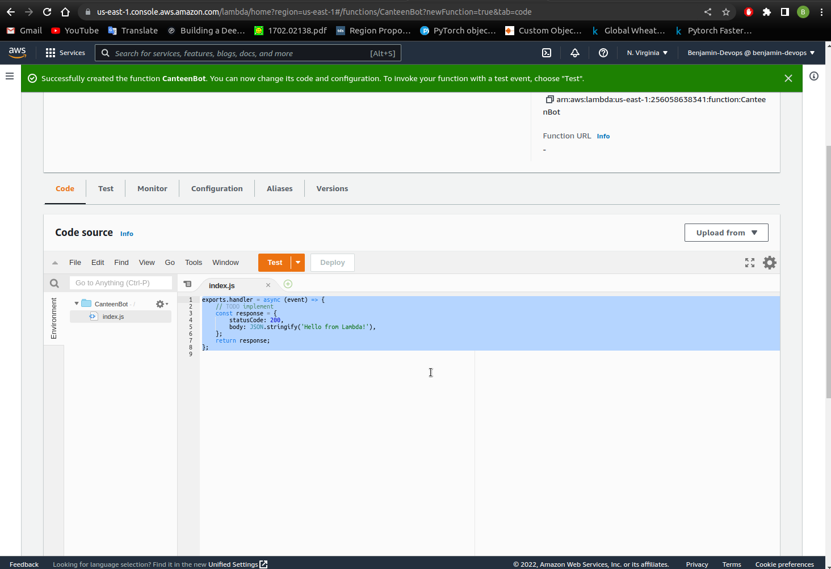Open the Benjamin-Devops account dropdown
The image size is (831, 569).
tap(751, 53)
